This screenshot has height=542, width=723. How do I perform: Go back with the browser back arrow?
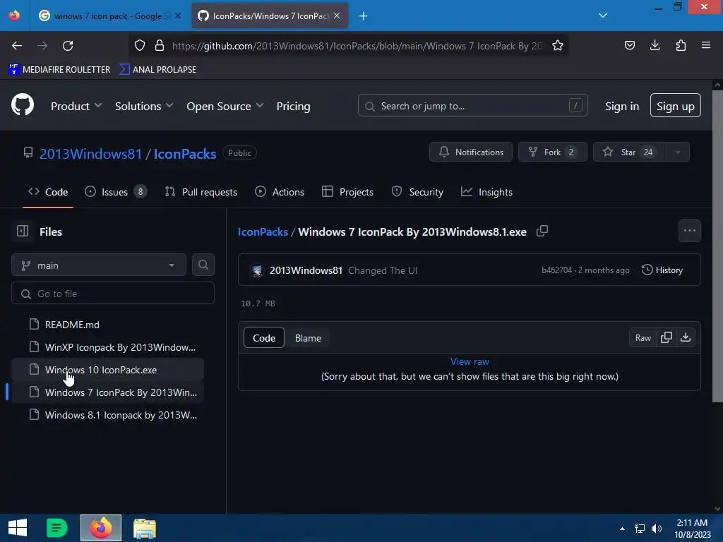(x=17, y=46)
